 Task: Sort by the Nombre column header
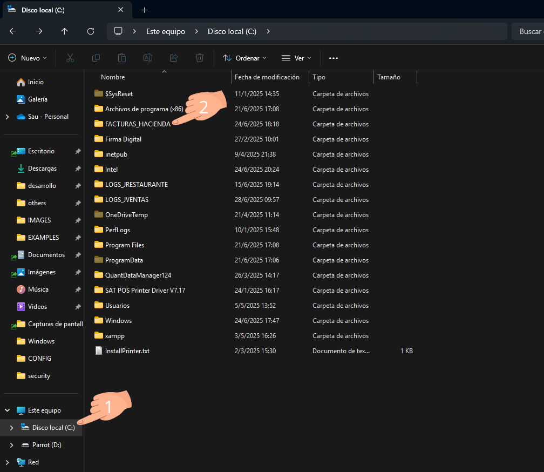tap(113, 77)
